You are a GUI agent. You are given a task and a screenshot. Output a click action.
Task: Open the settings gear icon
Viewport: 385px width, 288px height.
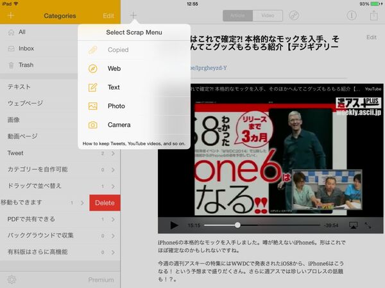point(12,280)
